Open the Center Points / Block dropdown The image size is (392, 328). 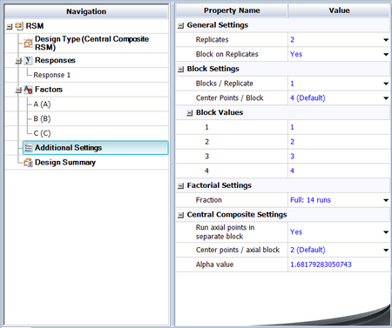pyautogui.click(x=386, y=98)
